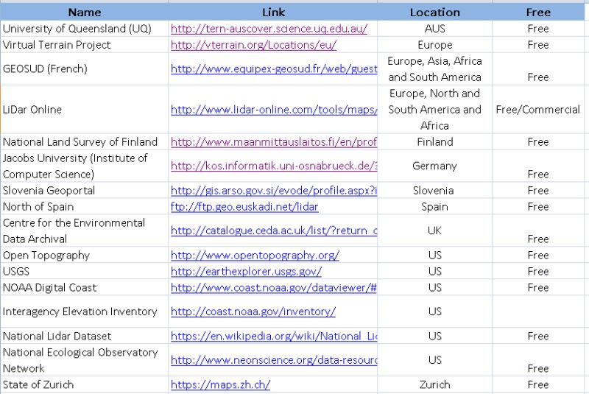Open the tern-auscover.science.uq.edu.au link
This screenshot has height=394, width=589.
click(269, 29)
